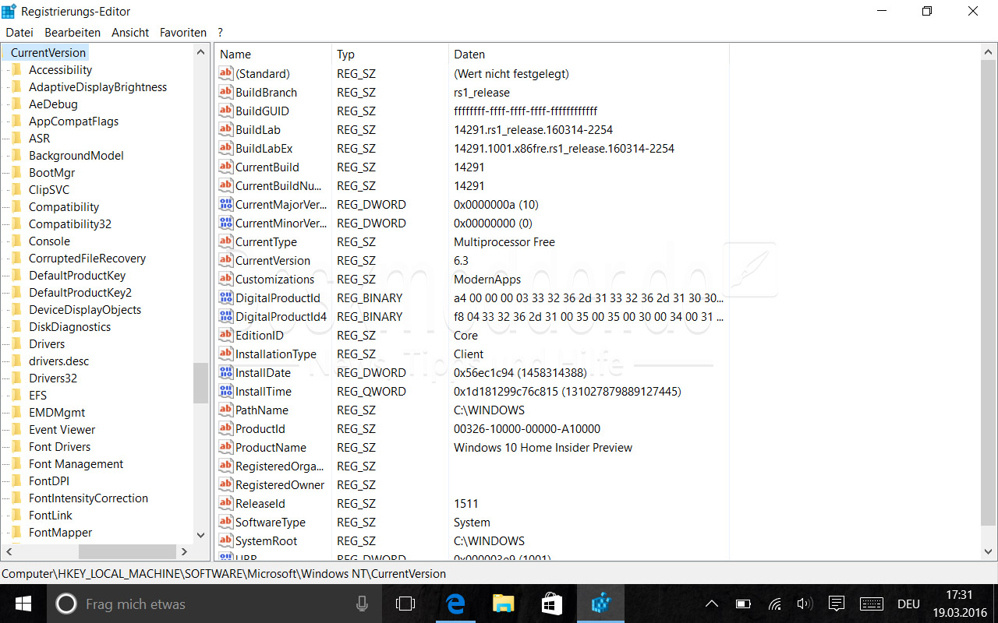
Task: Open the Datei menu
Action: [19, 33]
